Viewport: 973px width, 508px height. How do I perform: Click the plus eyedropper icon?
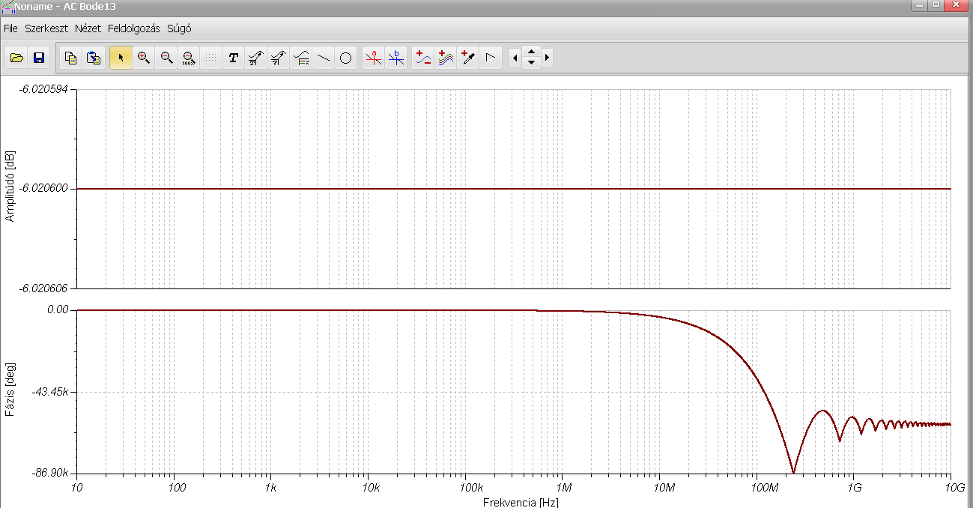click(468, 58)
